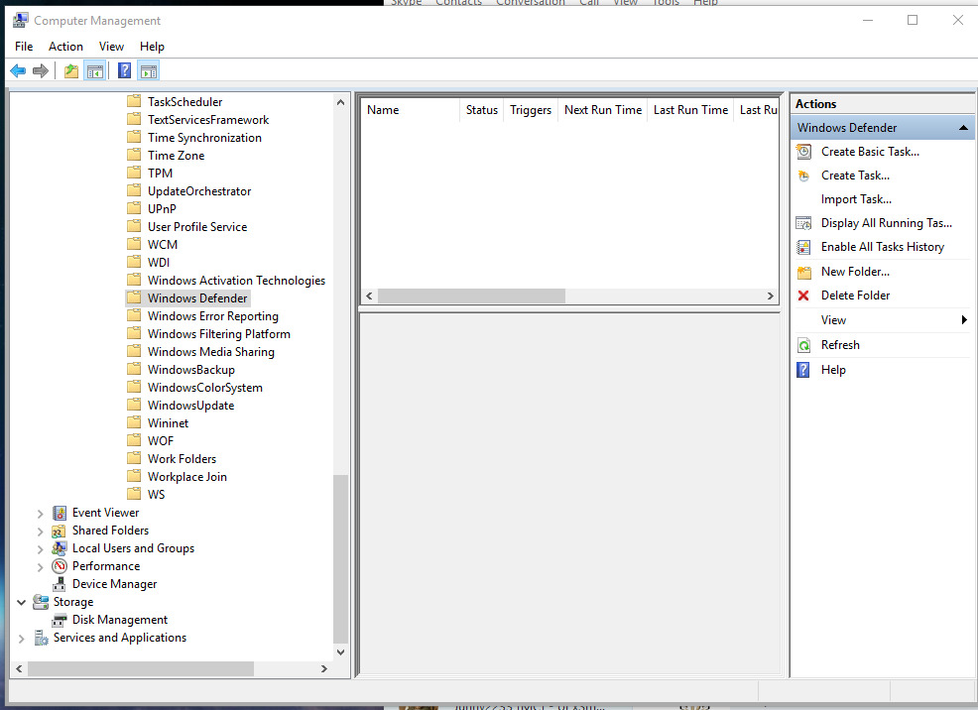The height and width of the screenshot is (710, 978).
Task: Select Windows Activation Technologies folder
Action: click(236, 281)
